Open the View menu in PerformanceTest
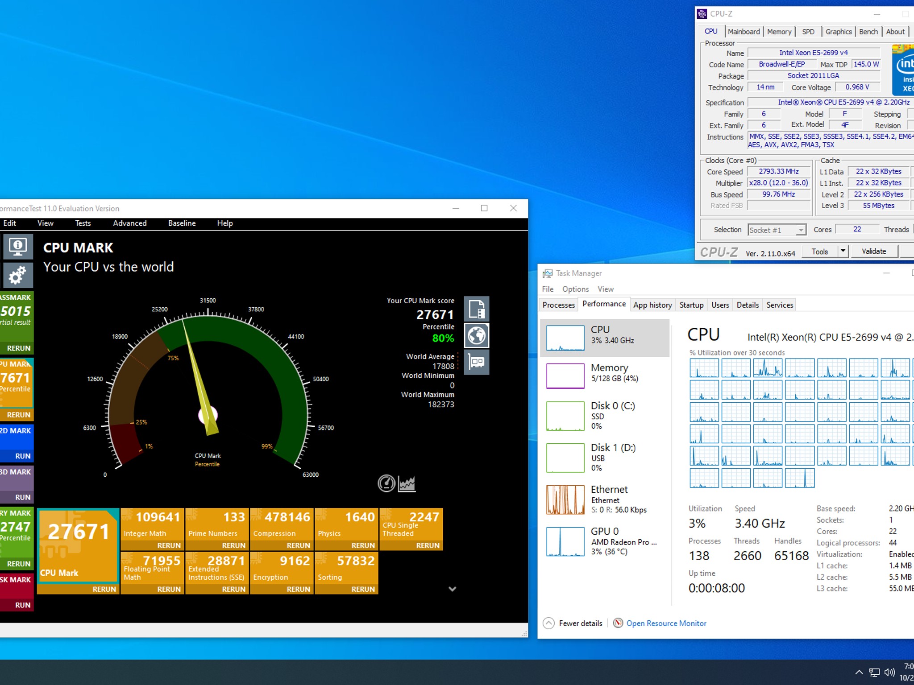The image size is (914, 685). [46, 223]
